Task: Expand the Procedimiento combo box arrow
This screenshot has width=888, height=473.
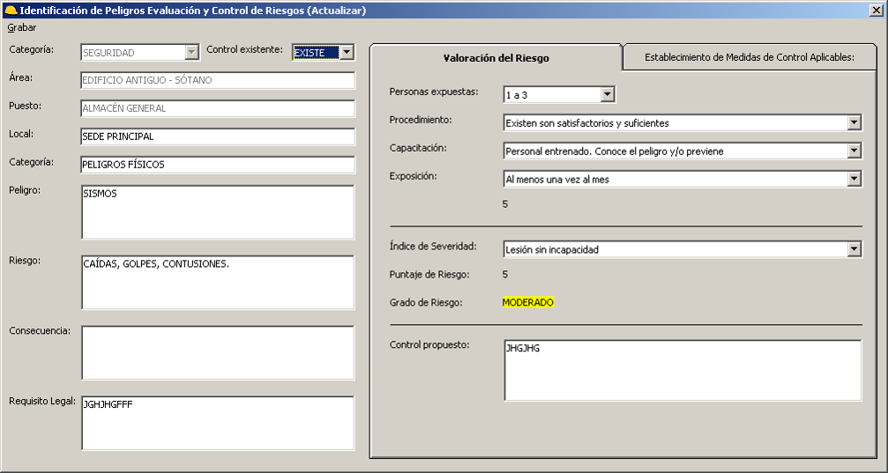Action: 854,123
